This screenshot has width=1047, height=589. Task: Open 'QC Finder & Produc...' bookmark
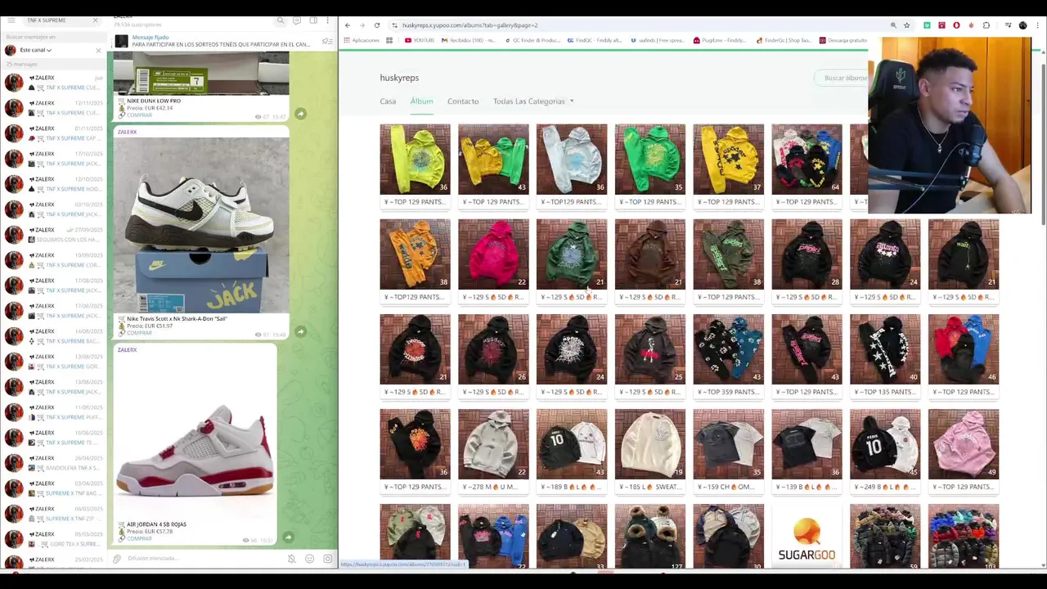pos(533,40)
